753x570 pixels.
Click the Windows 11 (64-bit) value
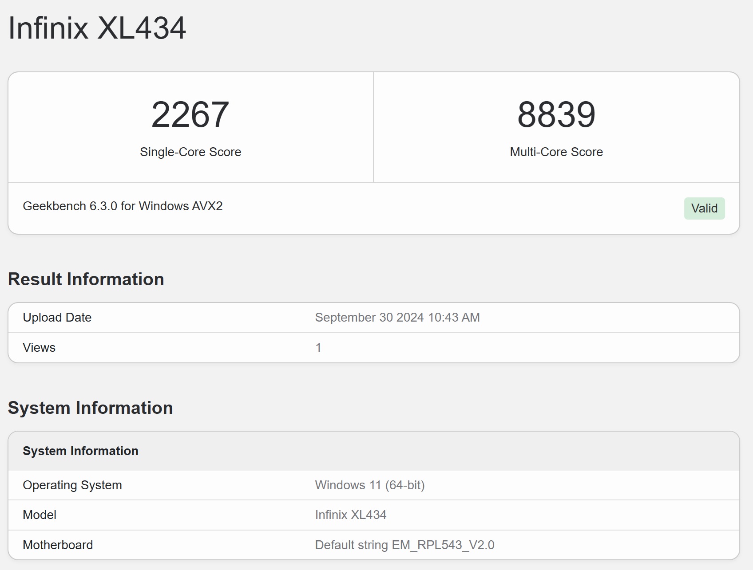pos(370,485)
